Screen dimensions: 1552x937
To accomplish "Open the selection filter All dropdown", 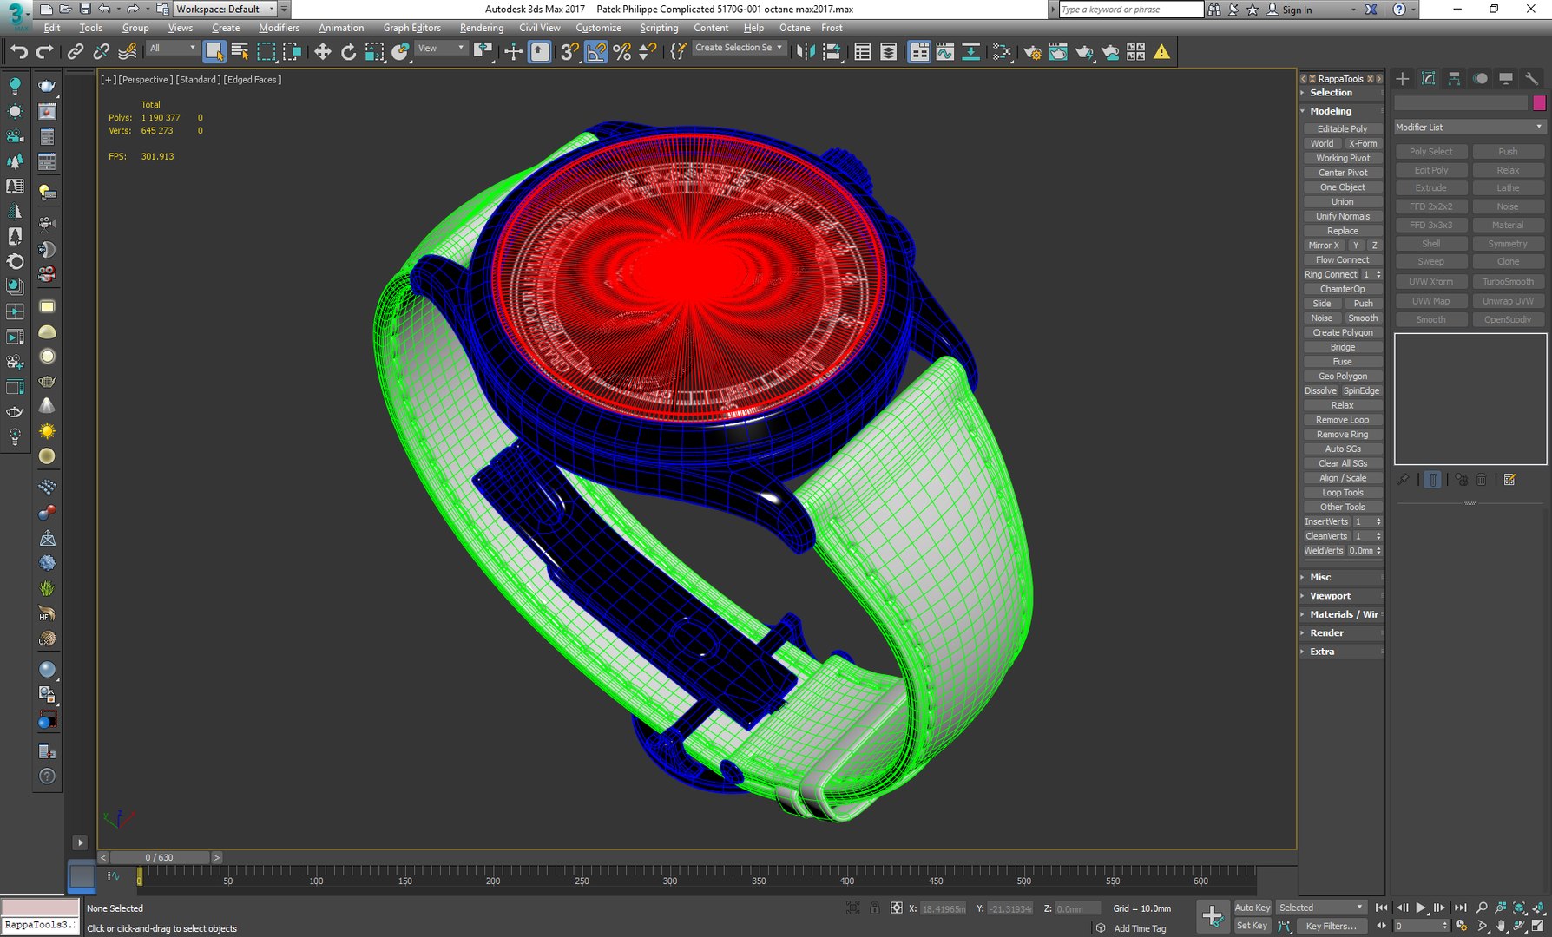I will coord(172,49).
